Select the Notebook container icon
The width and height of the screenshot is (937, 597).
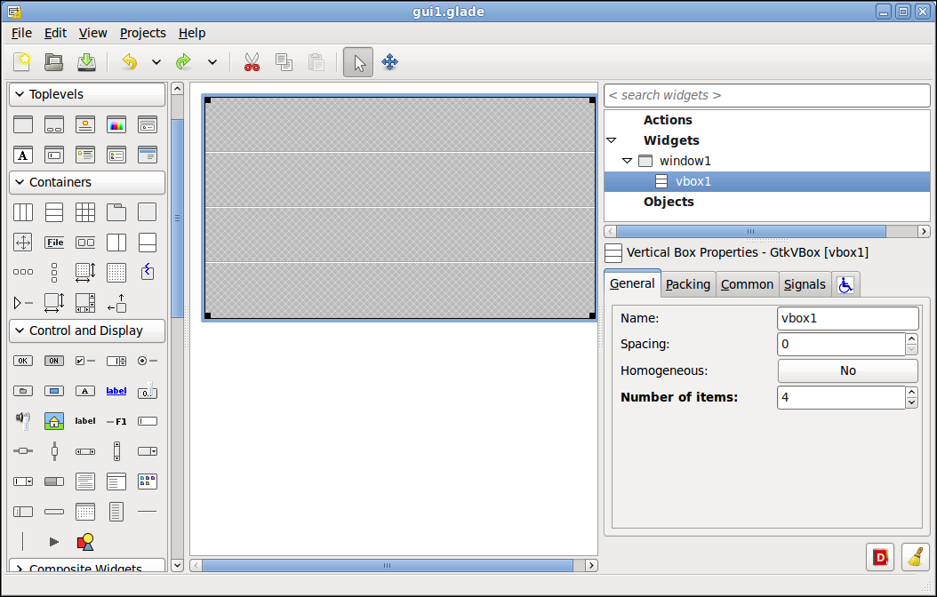pyautogui.click(x=116, y=212)
